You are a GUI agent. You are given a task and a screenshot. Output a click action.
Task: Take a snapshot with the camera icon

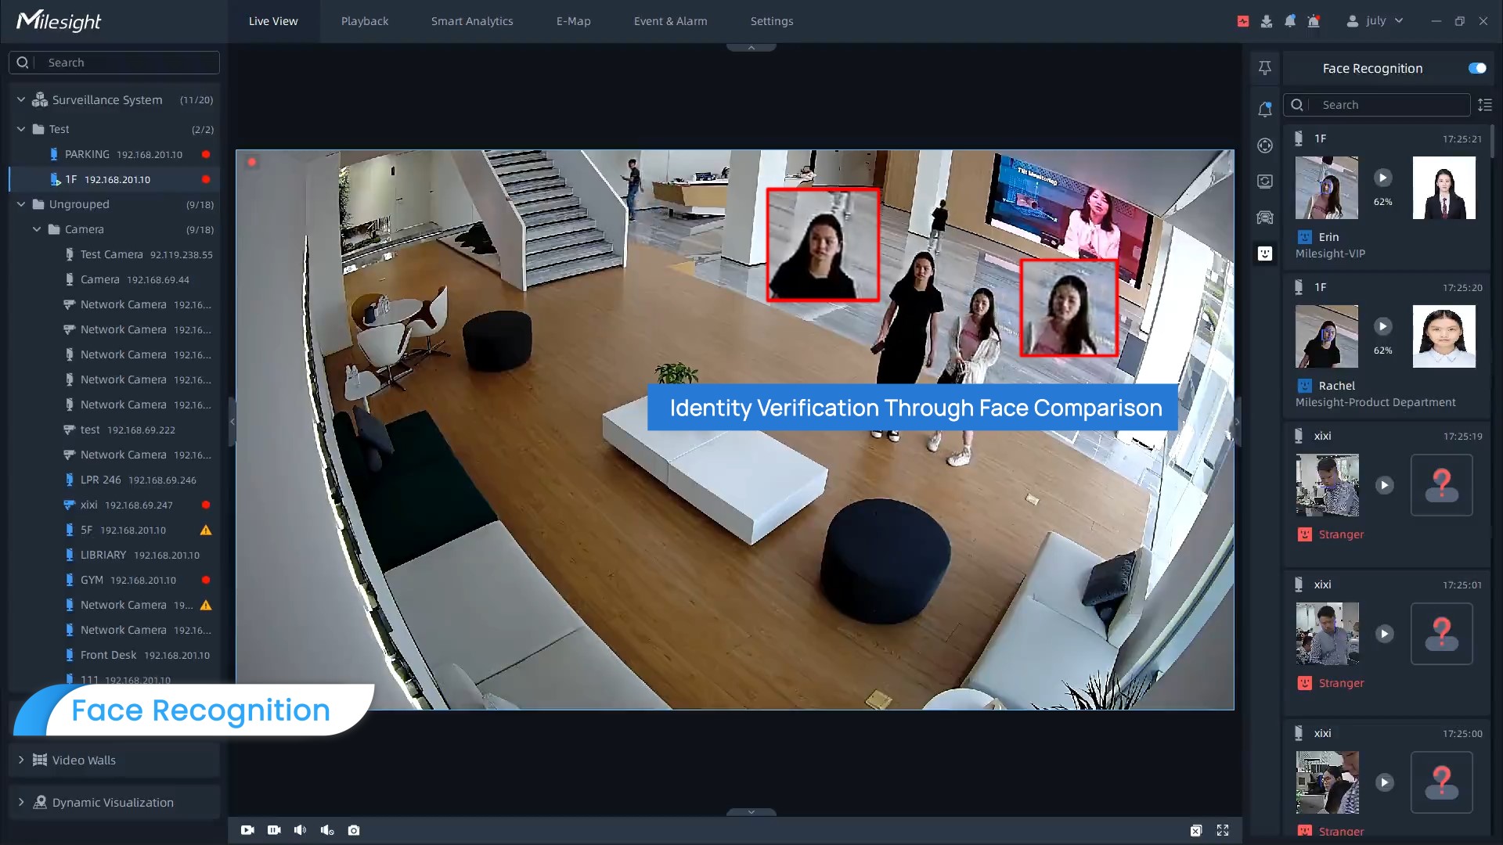coord(354,830)
